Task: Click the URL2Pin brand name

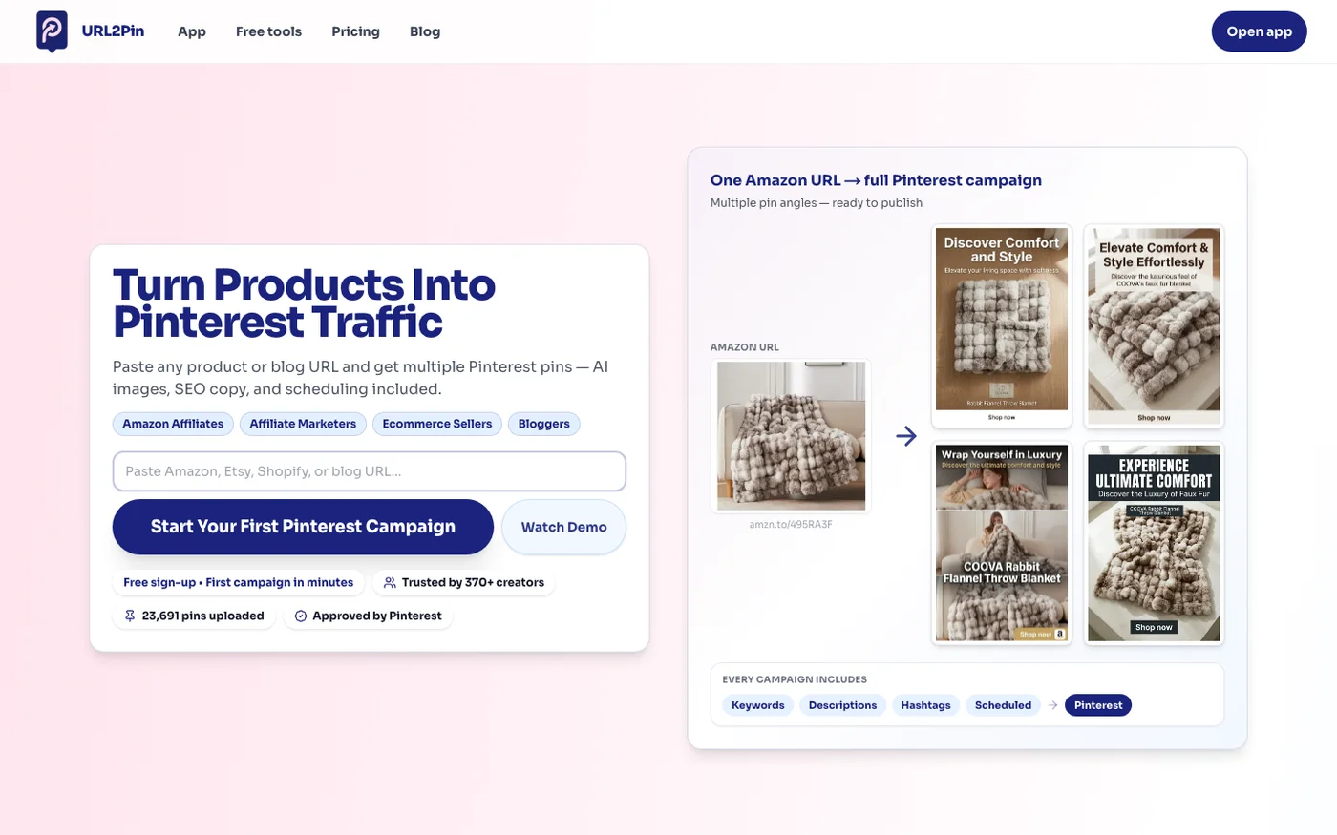Action: tap(113, 31)
